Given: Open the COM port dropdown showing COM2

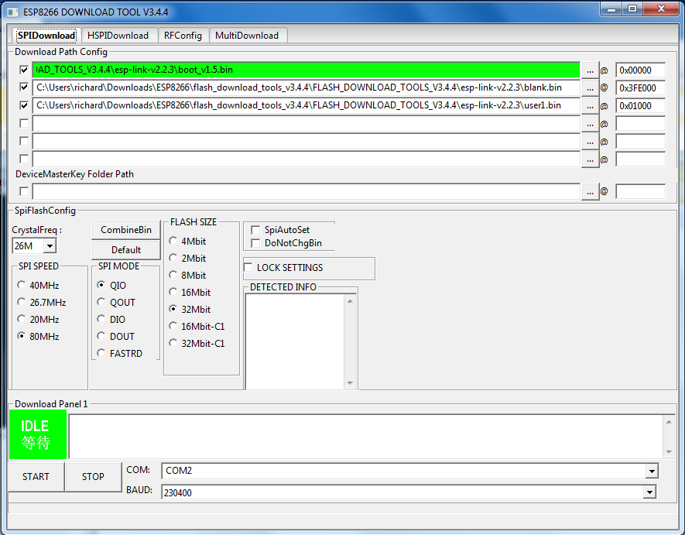Looking at the screenshot, I should tap(652, 472).
